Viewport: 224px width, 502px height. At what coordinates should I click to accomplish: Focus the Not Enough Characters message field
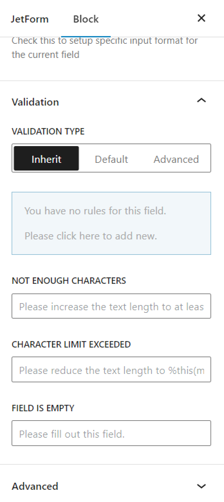click(x=111, y=306)
